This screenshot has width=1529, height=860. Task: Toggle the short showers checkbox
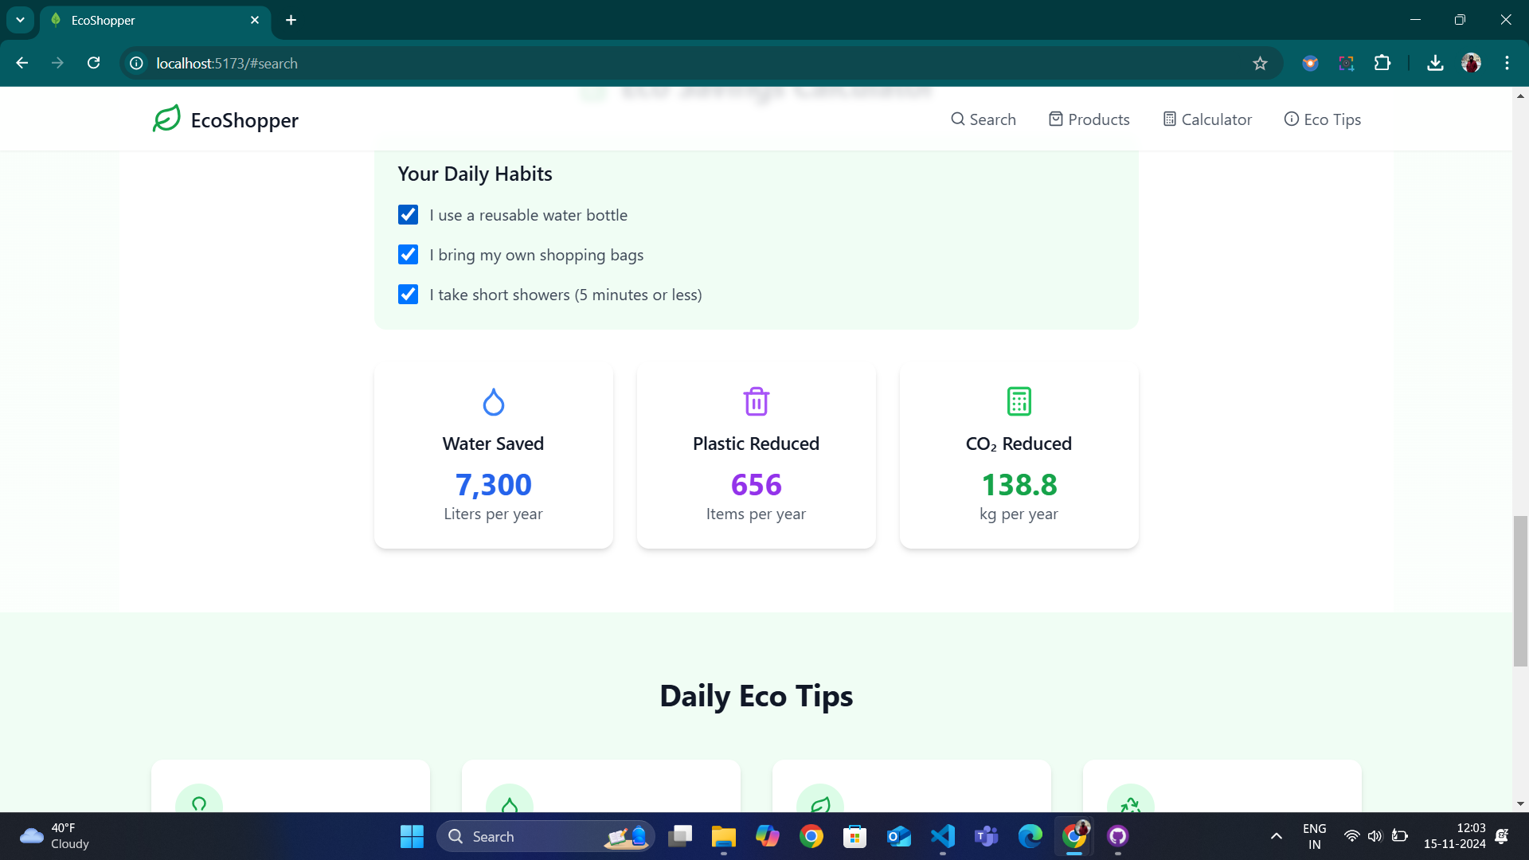tap(408, 295)
